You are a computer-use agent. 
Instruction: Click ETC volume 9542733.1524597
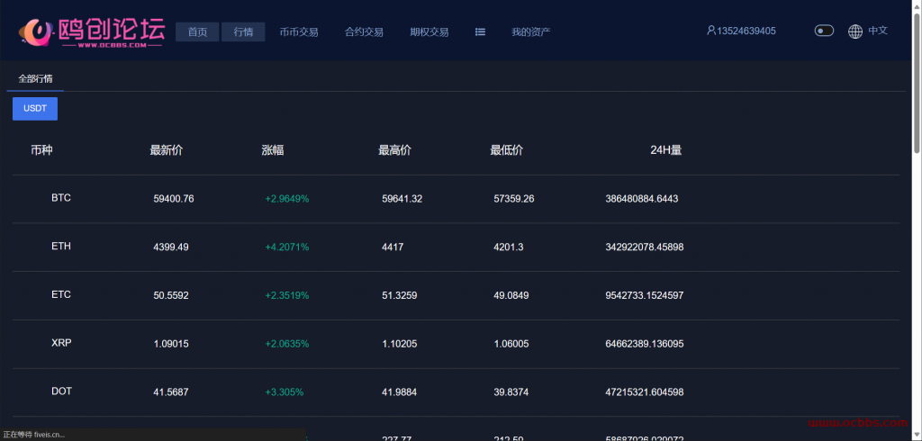(645, 295)
